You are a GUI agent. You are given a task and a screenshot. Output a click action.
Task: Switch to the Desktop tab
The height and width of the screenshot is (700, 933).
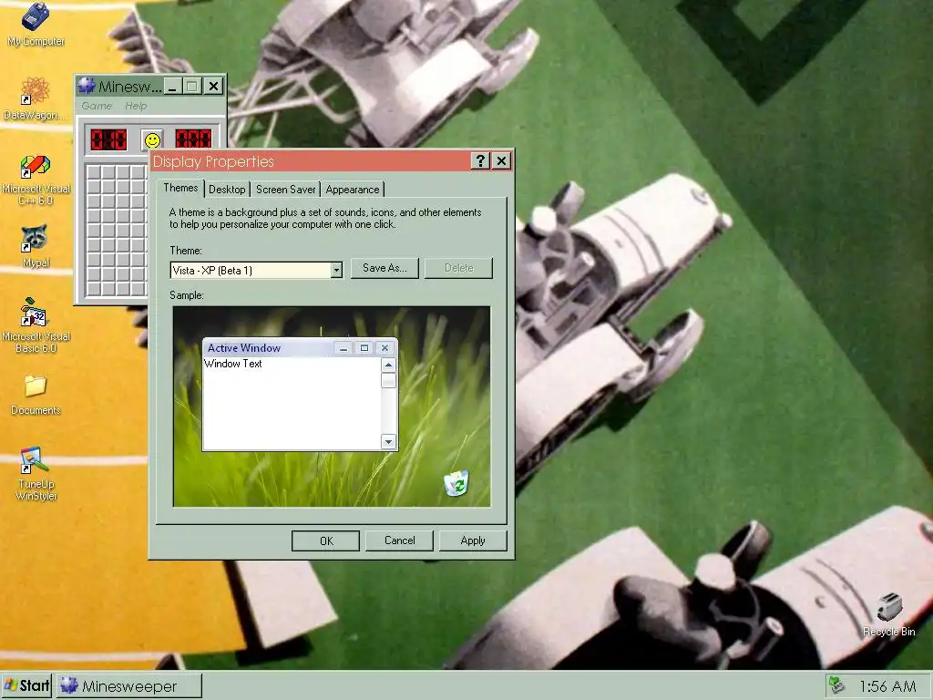(227, 190)
